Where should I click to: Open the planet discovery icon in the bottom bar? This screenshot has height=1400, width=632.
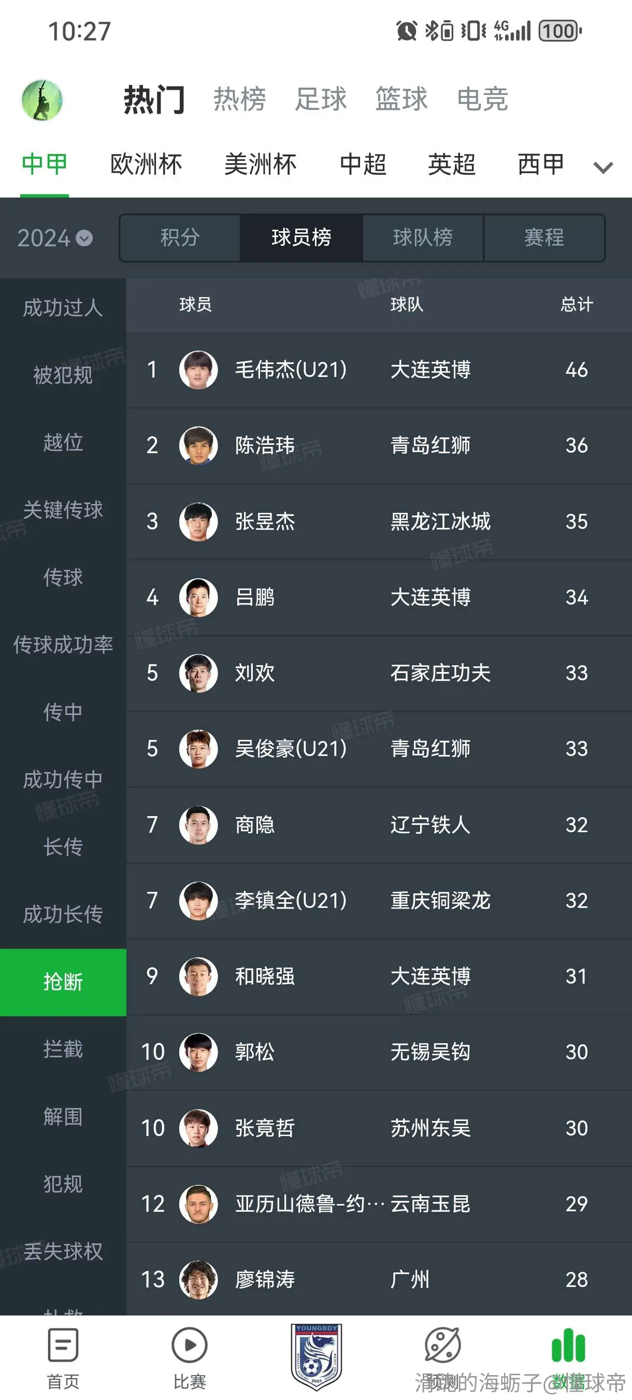click(442, 1345)
